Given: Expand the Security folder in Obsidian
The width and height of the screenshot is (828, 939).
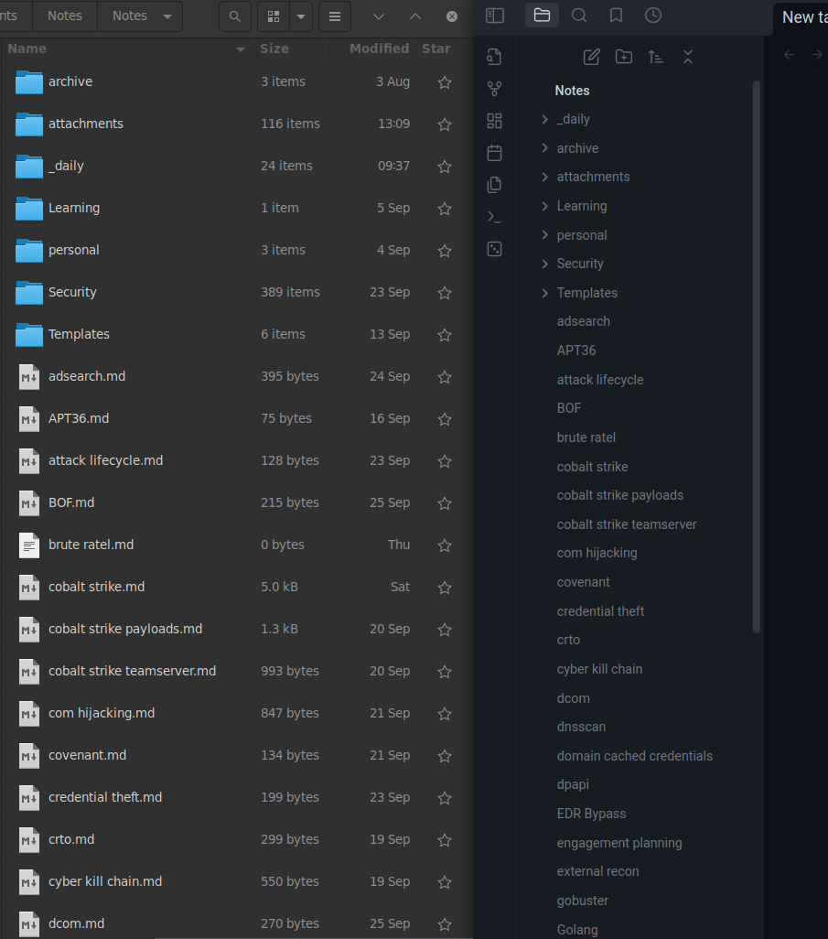Looking at the screenshot, I should pyautogui.click(x=545, y=264).
